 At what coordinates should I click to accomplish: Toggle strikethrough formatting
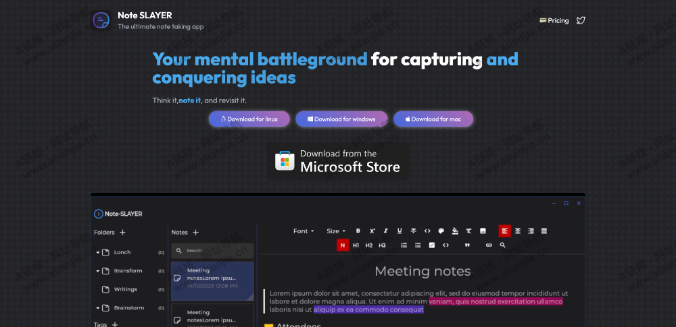[414, 231]
